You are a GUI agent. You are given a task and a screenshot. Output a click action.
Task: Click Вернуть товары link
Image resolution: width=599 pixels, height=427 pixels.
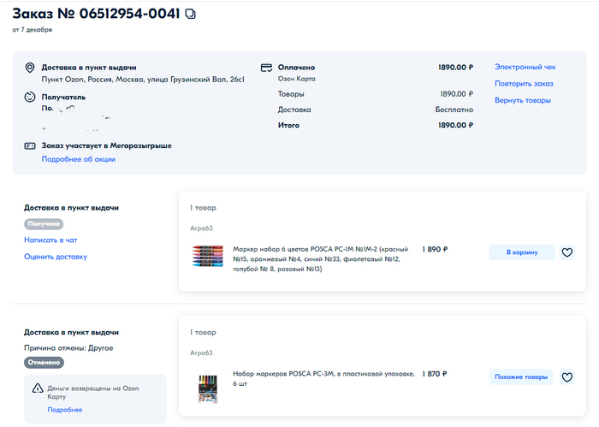[523, 100]
